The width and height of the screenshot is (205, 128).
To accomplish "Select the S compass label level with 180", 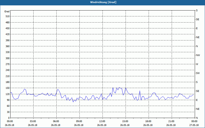I will 197,82.
